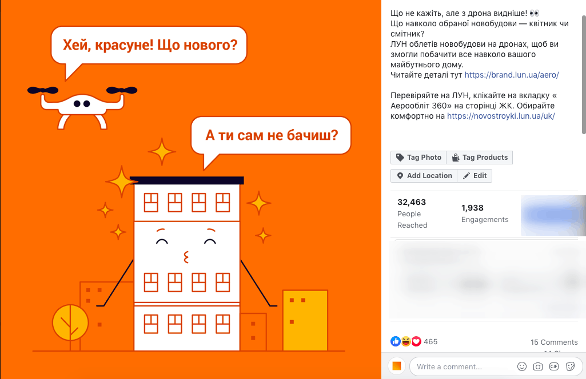The width and height of the screenshot is (586, 379).
Task: Open the sticker picker icon
Action: point(571,366)
